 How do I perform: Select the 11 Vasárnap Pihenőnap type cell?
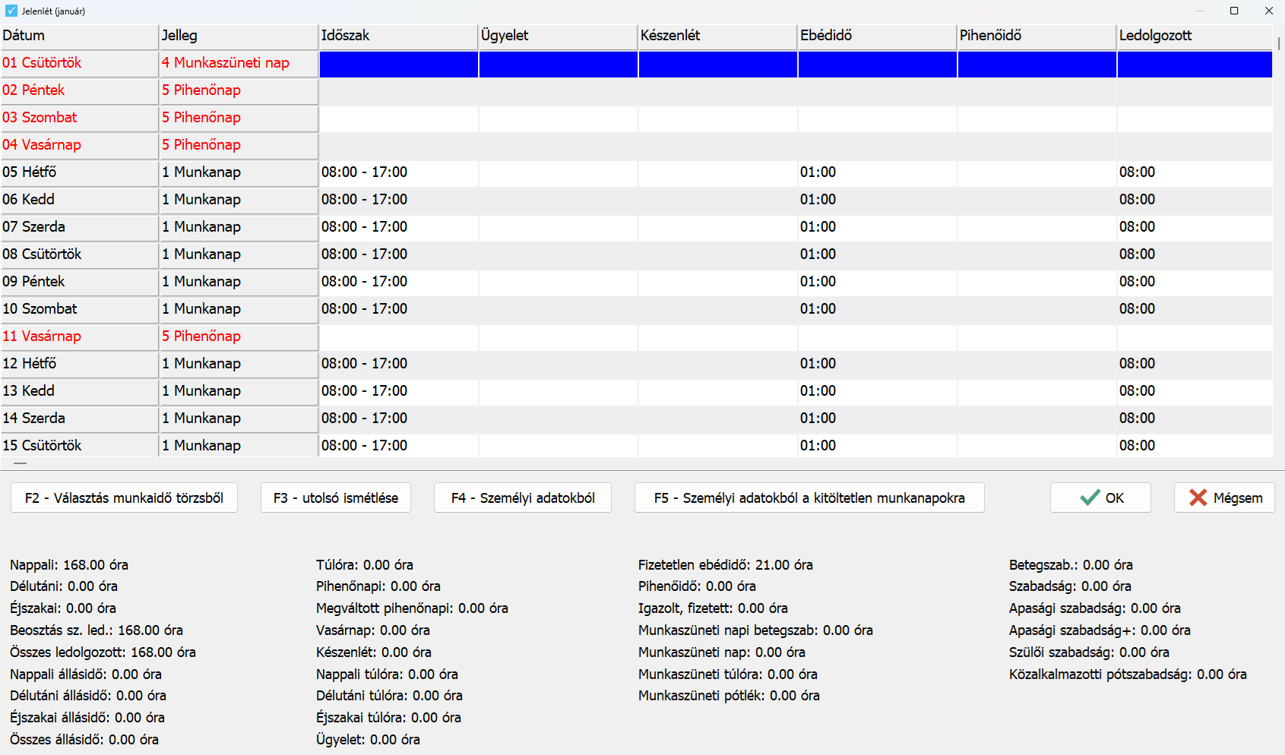(x=239, y=336)
